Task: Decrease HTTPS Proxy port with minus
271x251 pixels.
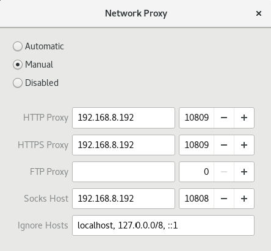Action: (224, 145)
